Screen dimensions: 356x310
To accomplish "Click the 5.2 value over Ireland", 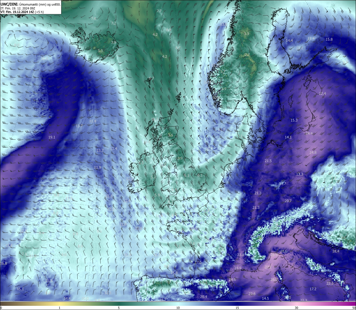I will [x=153, y=177].
